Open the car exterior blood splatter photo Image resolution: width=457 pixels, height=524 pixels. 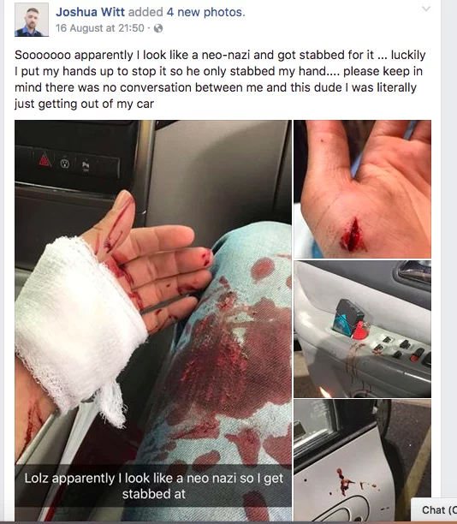pyautogui.click(x=363, y=460)
